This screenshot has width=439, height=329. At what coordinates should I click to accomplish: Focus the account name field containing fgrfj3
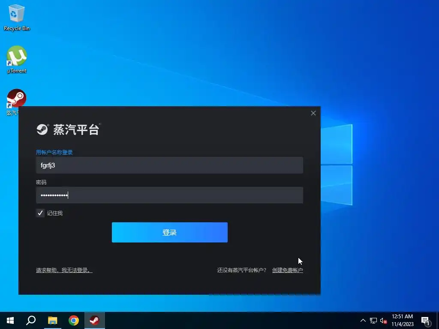(x=169, y=165)
